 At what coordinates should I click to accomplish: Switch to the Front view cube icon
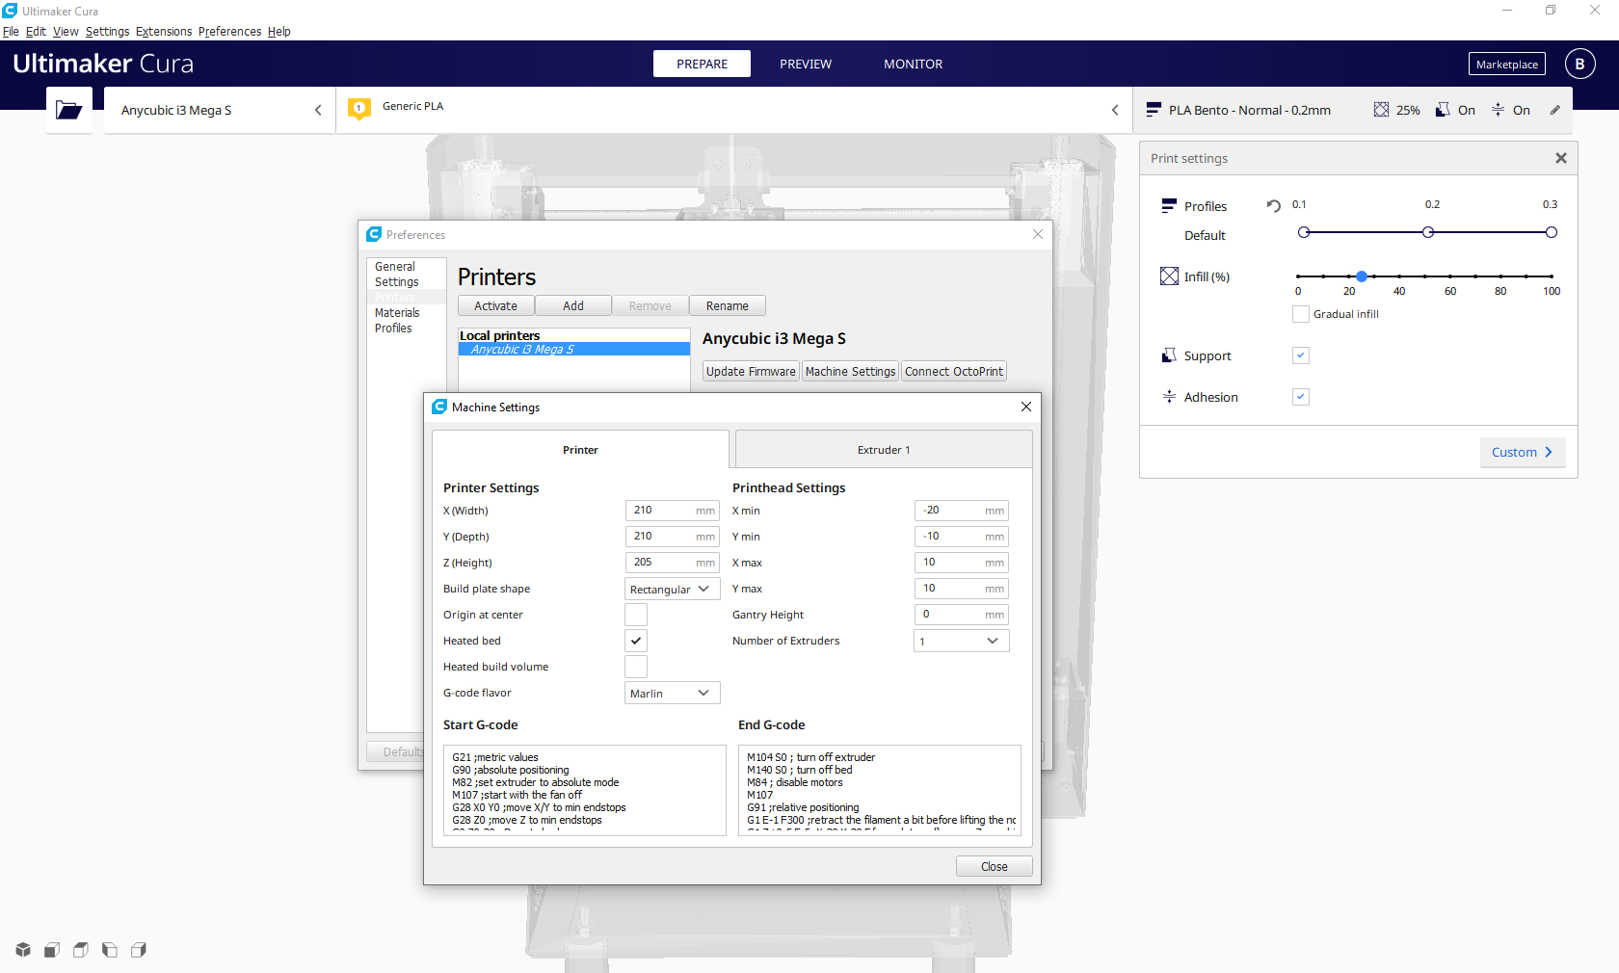pos(52,950)
